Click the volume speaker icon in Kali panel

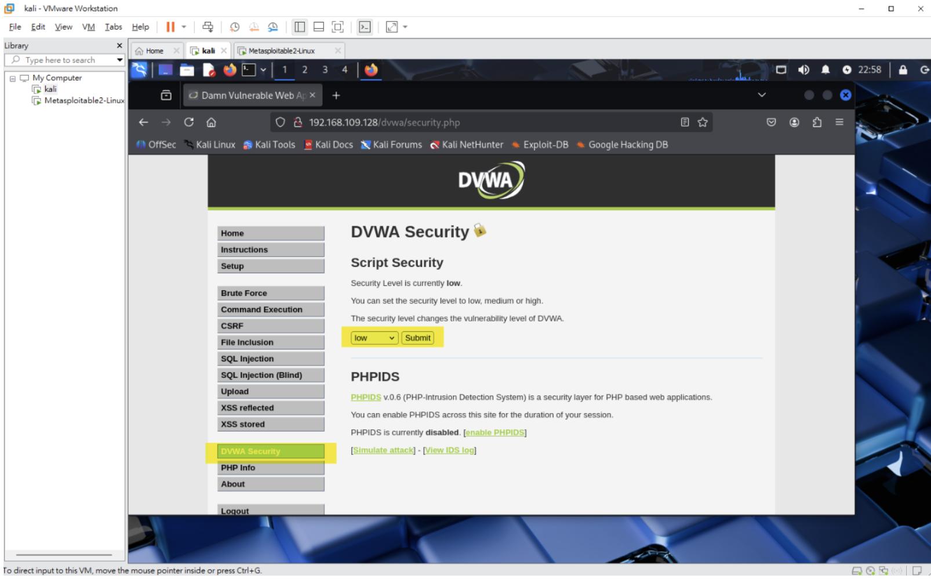[803, 70]
